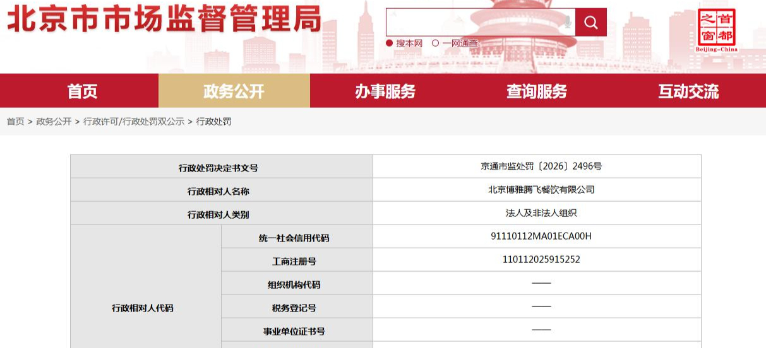Click the microphone voice search icon
The image size is (766, 348).
566,23
